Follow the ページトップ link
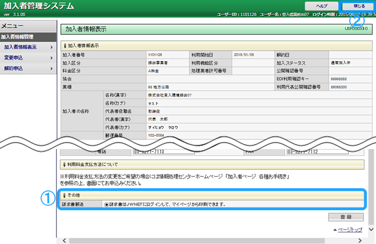 350,230
